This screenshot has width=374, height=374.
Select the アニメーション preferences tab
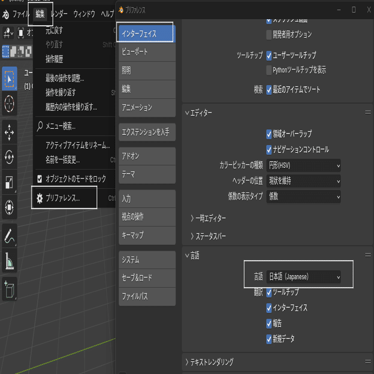[x=147, y=108]
